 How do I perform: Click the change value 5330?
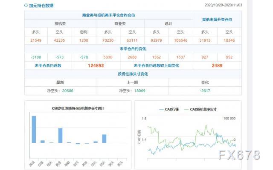coord(108,57)
